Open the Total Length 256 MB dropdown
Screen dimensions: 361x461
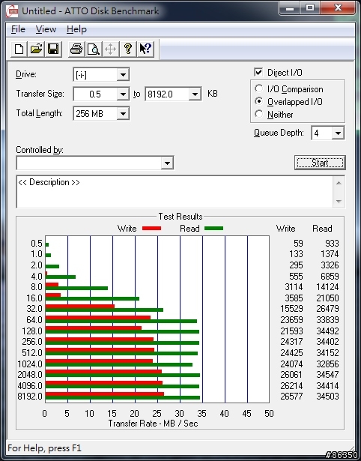pos(123,113)
